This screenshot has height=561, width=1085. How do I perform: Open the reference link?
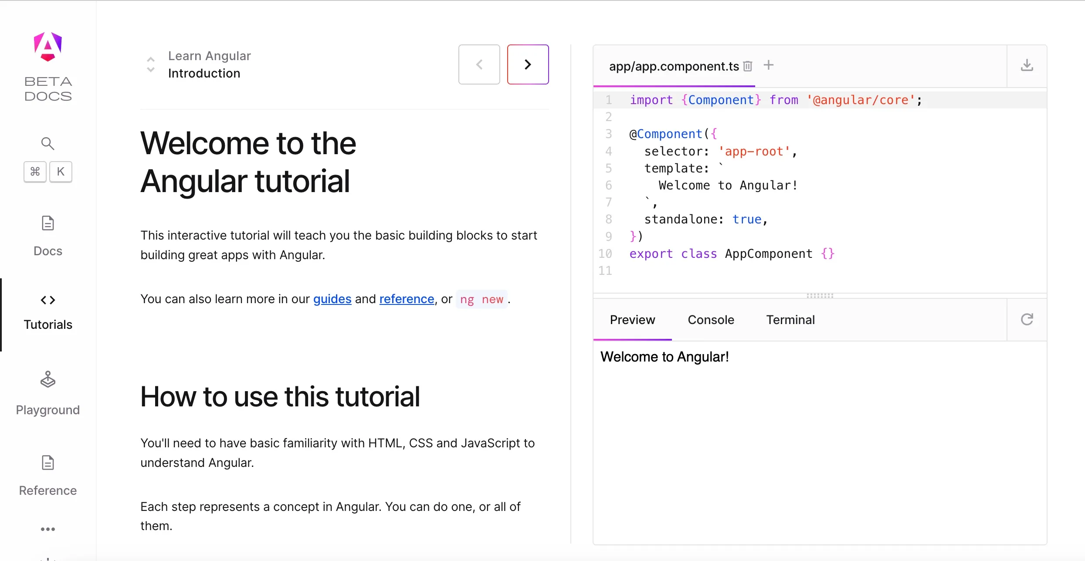(406, 299)
